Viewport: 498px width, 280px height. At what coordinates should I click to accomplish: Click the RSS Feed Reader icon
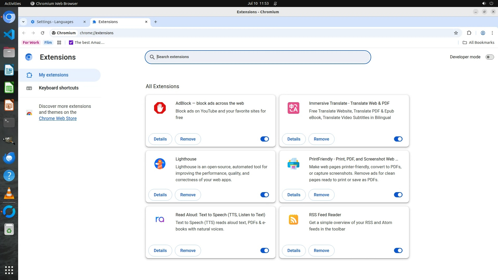pyautogui.click(x=293, y=219)
